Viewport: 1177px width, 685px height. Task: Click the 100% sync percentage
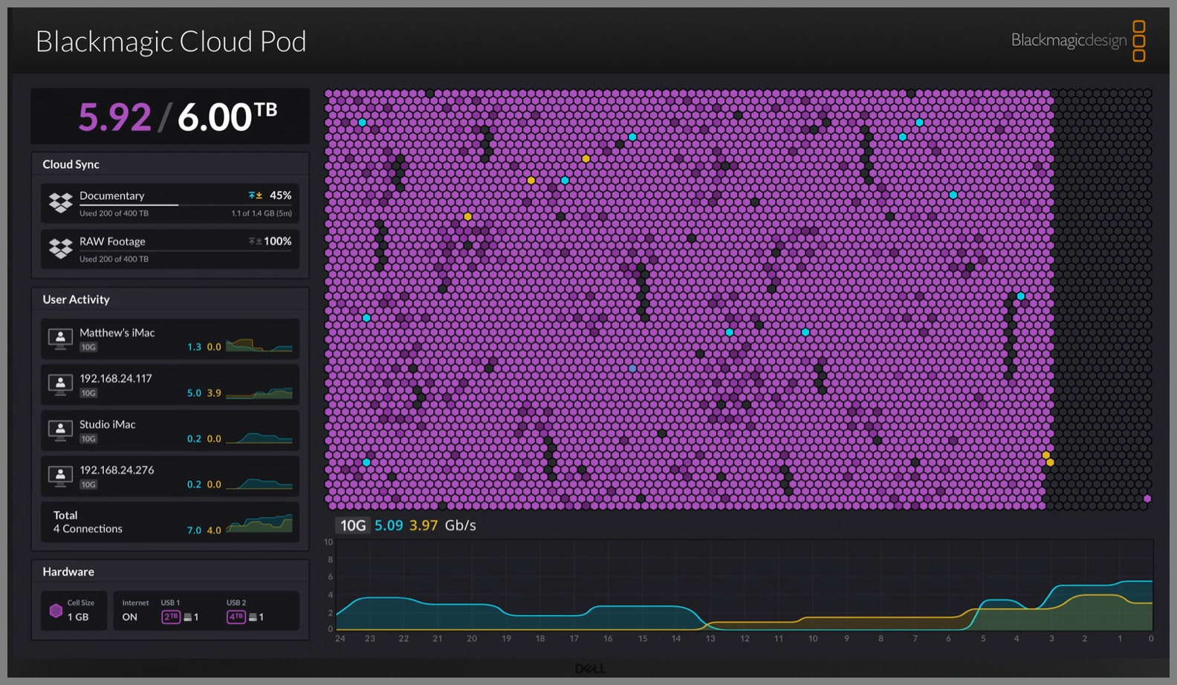point(278,241)
